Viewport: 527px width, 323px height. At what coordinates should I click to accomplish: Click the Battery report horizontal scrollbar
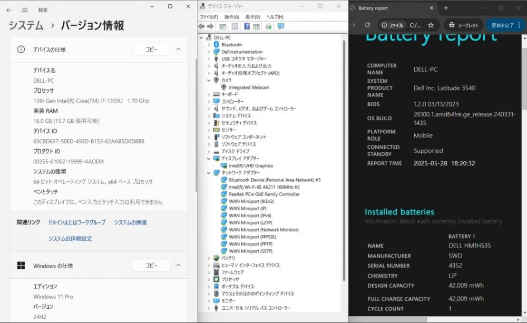pyautogui.click(x=388, y=320)
